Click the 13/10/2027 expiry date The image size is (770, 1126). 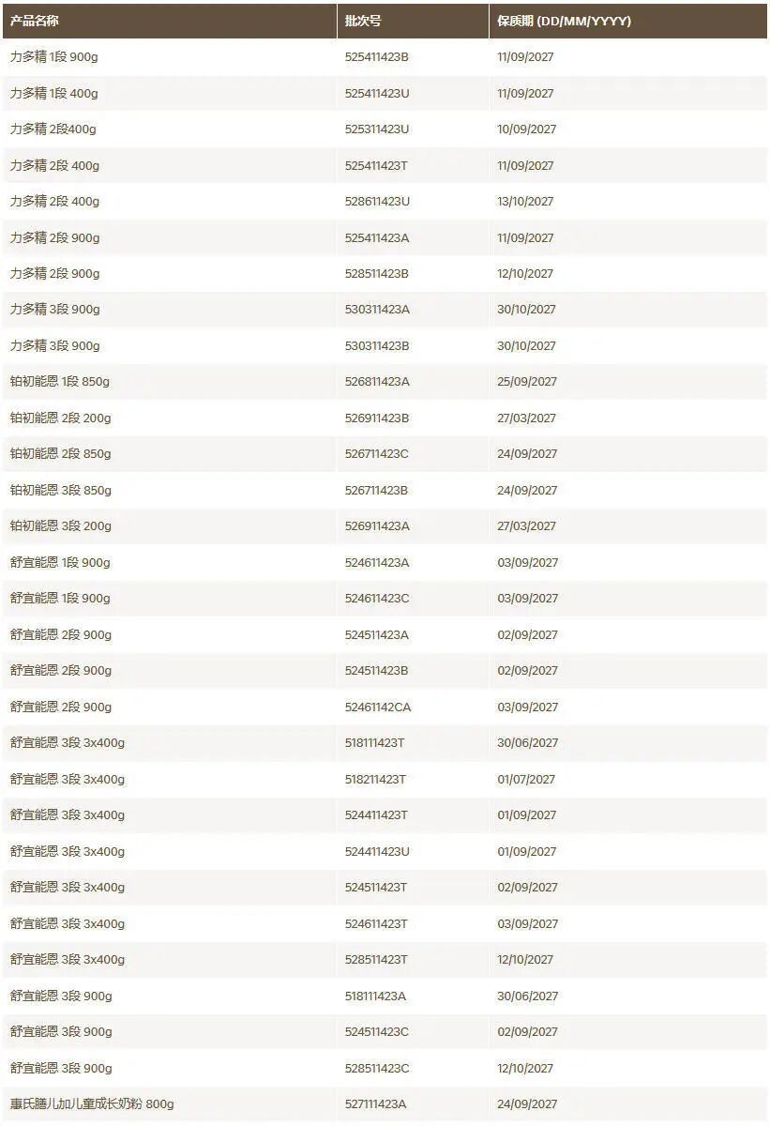click(525, 202)
